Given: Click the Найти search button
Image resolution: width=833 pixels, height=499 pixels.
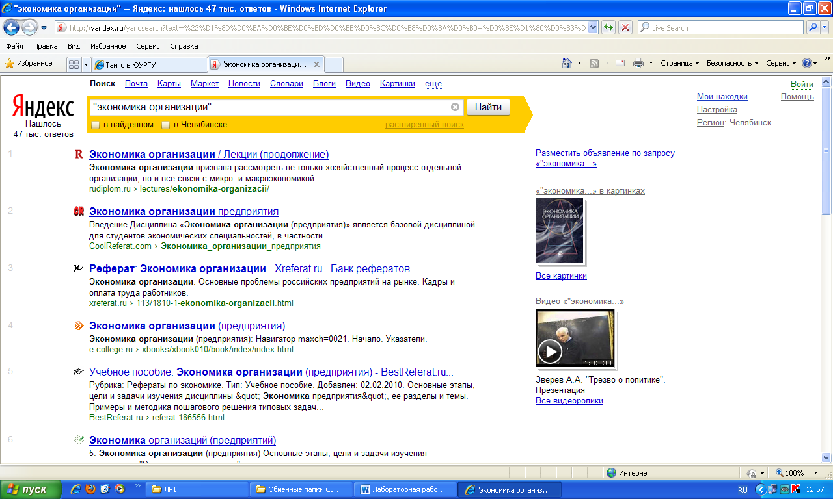Looking at the screenshot, I should click(x=488, y=107).
